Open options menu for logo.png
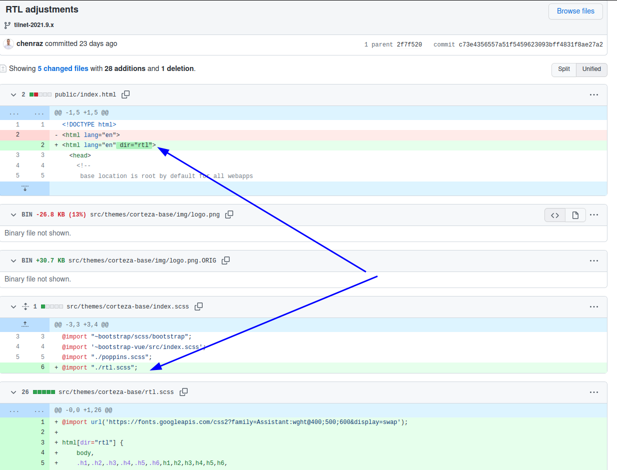The image size is (617, 470). [594, 215]
